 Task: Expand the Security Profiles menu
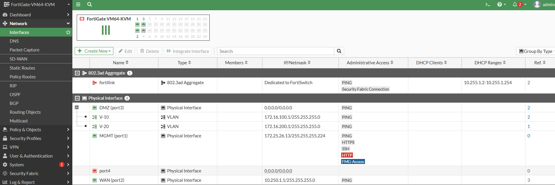tap(36, 138)
